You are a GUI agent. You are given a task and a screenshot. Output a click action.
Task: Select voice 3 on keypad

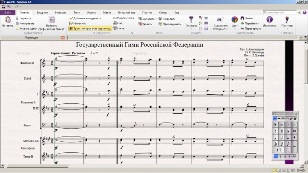tap(285, 156)
